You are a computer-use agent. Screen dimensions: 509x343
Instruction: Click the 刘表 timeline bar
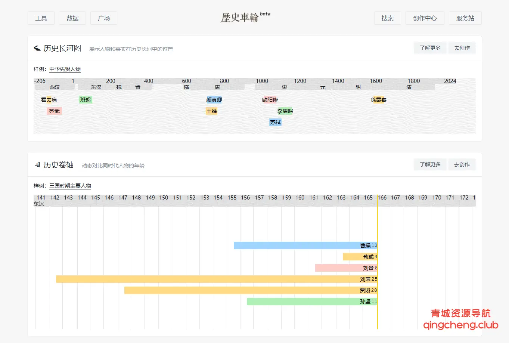point(217,279)
